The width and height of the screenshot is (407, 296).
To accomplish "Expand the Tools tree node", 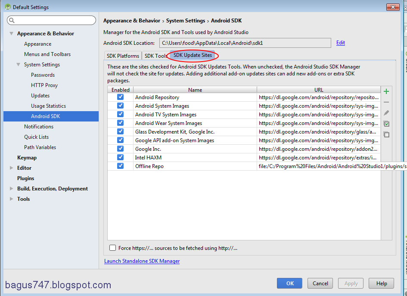I will coord(12,199).
